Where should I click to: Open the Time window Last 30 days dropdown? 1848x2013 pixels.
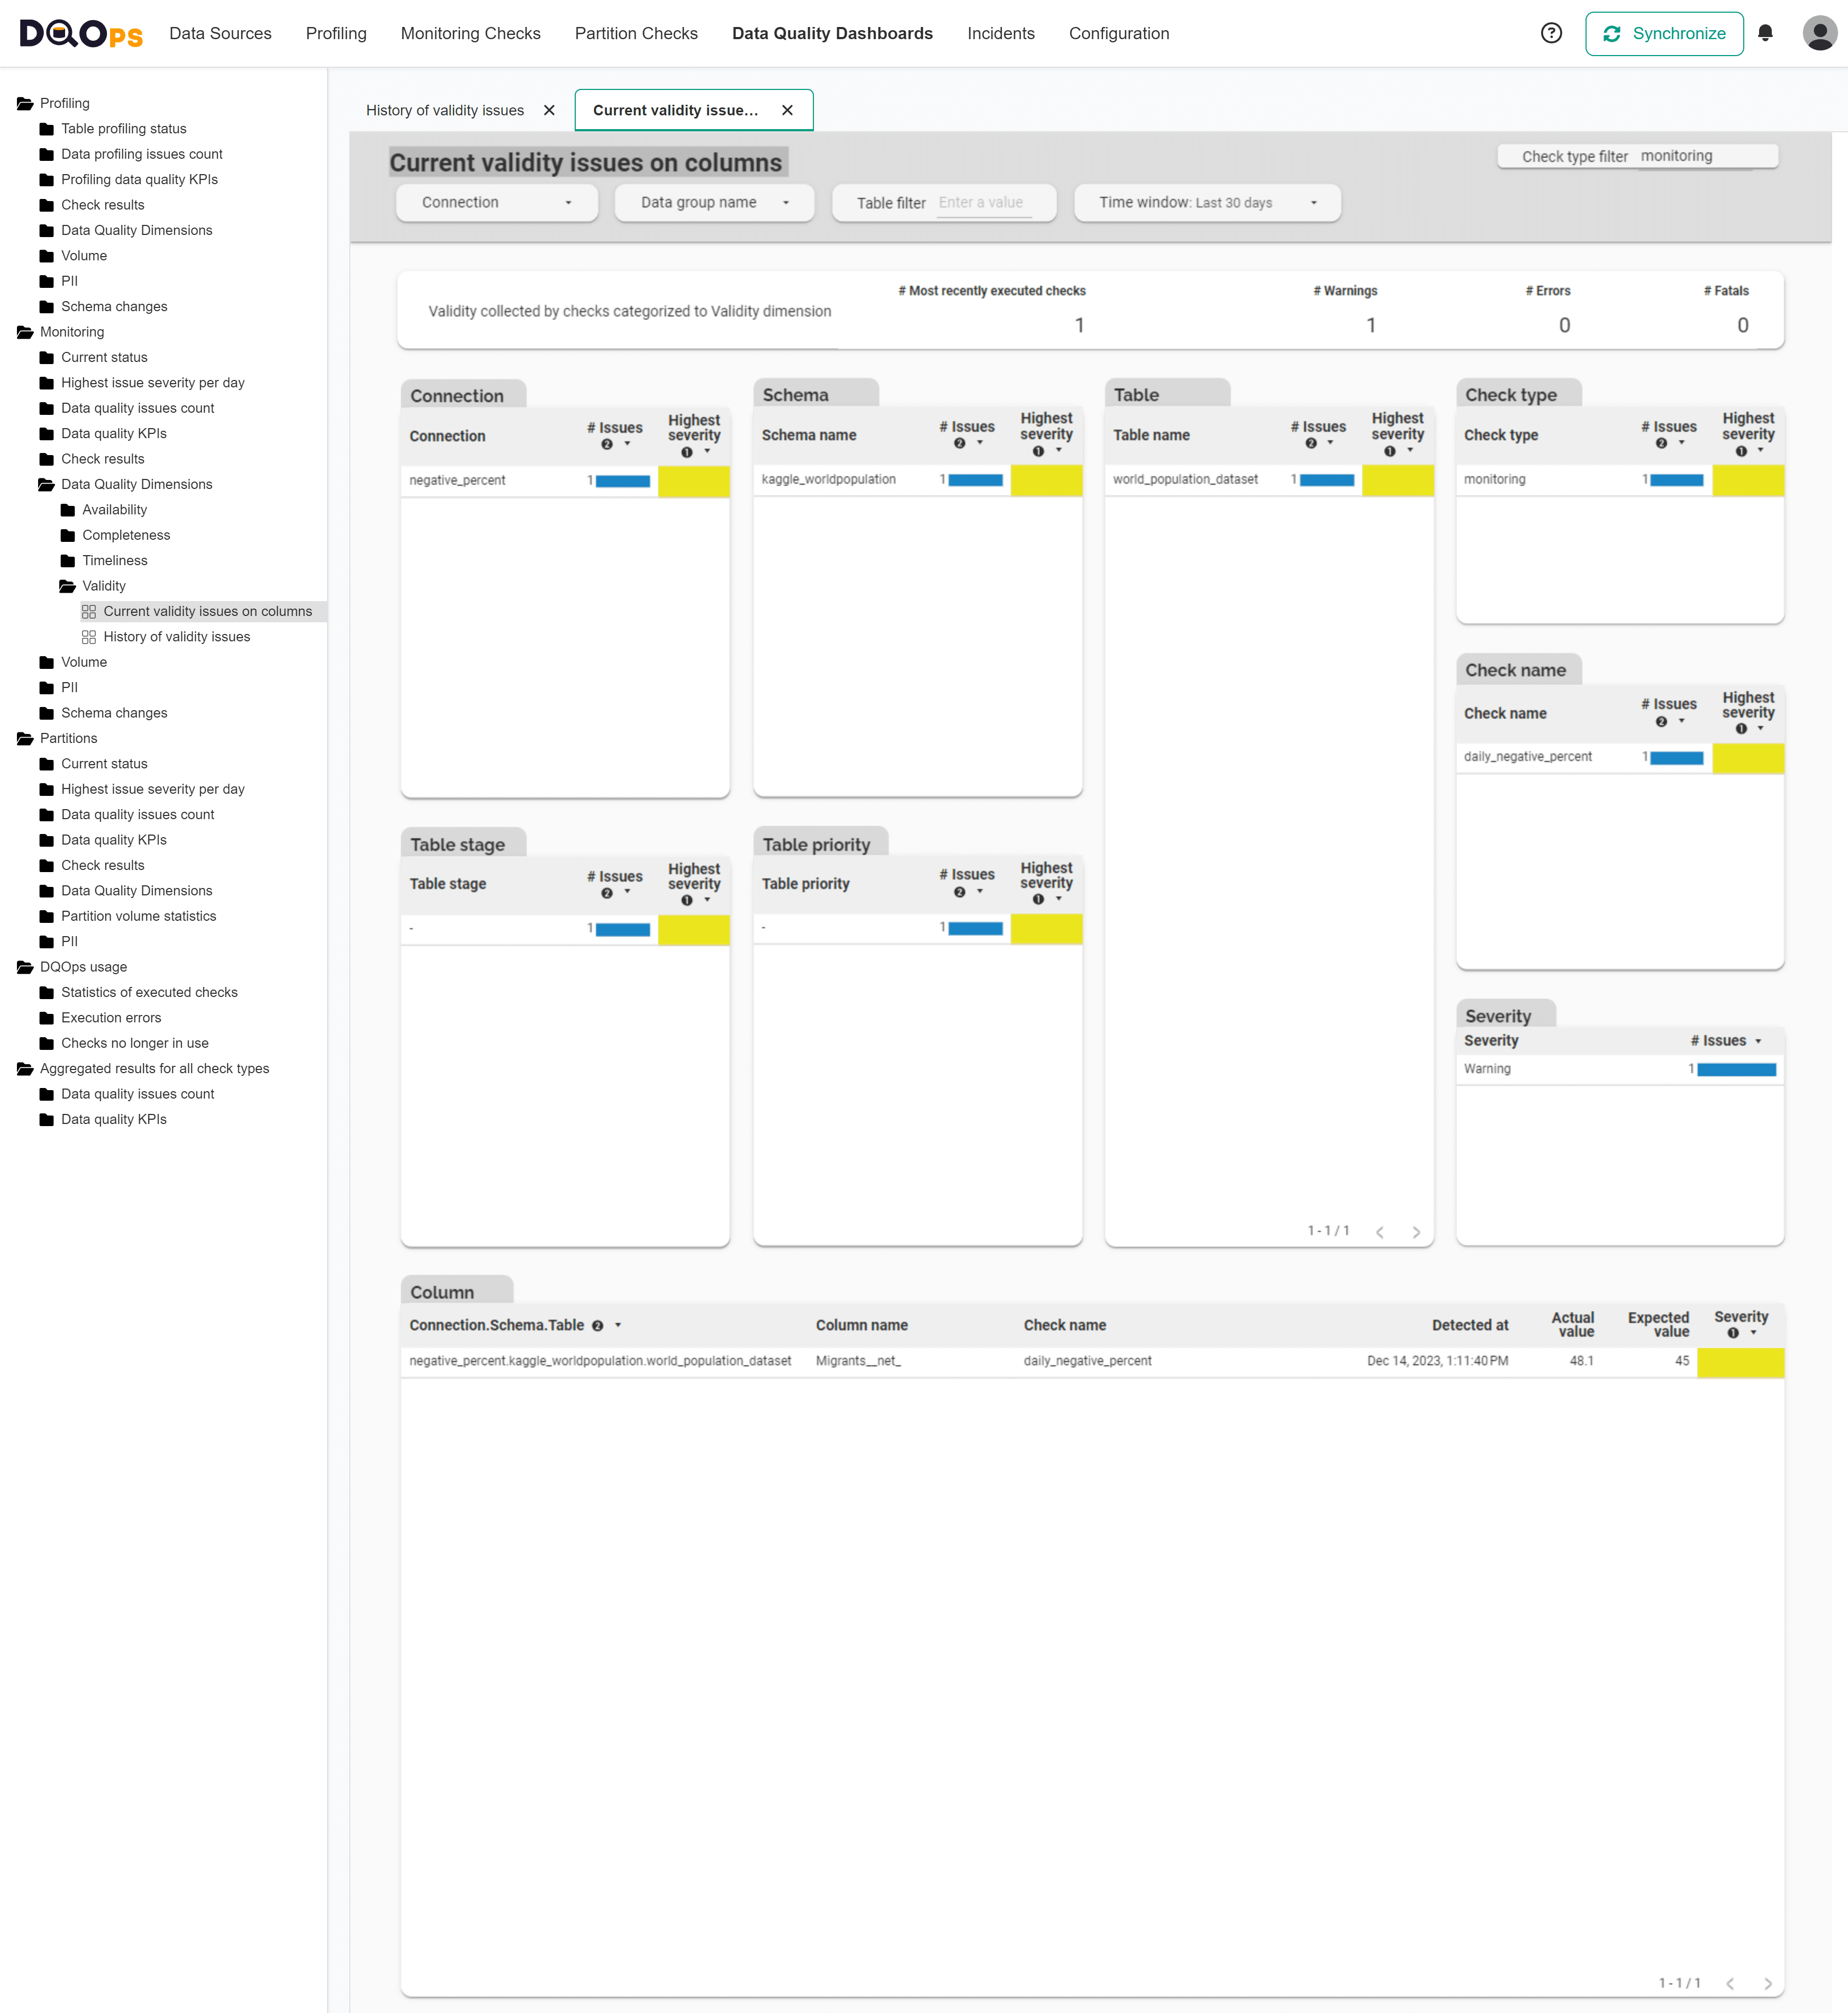coord(1206,202)
